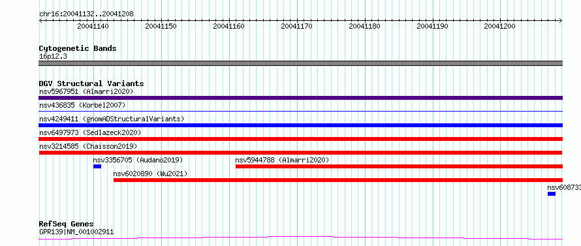This screenshot has height=246, width=581.
Task: Open the DGV Structural Variants track heading
Action: pos(91,84)
